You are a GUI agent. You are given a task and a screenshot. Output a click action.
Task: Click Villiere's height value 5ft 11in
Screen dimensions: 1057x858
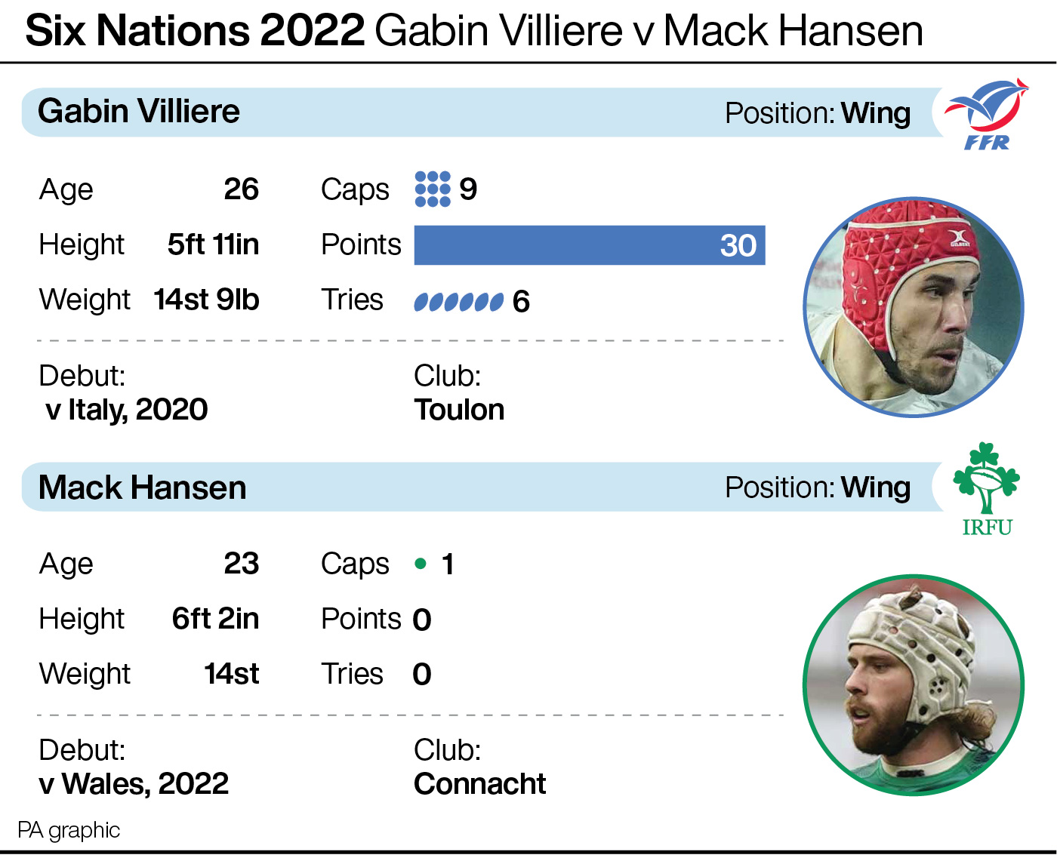point(213,244)
